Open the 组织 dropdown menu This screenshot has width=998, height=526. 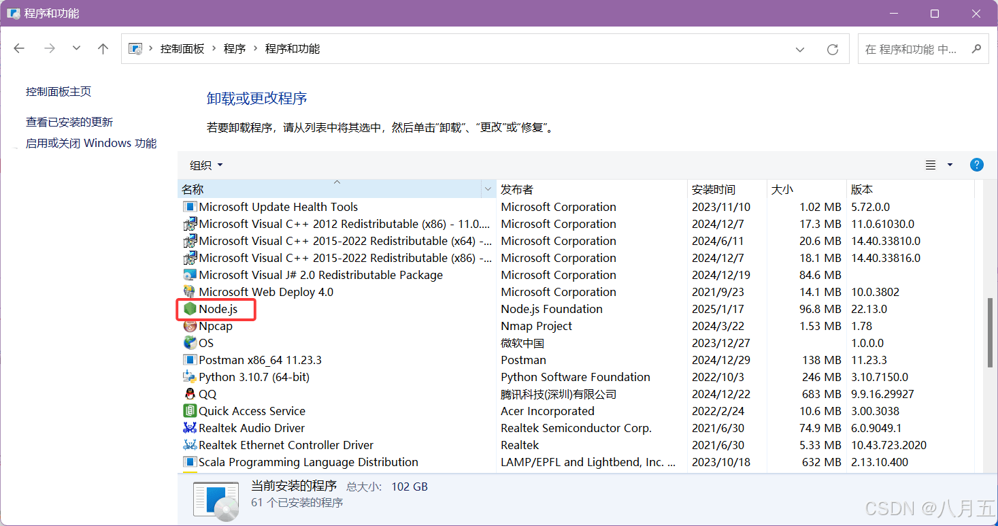(206, 165)
